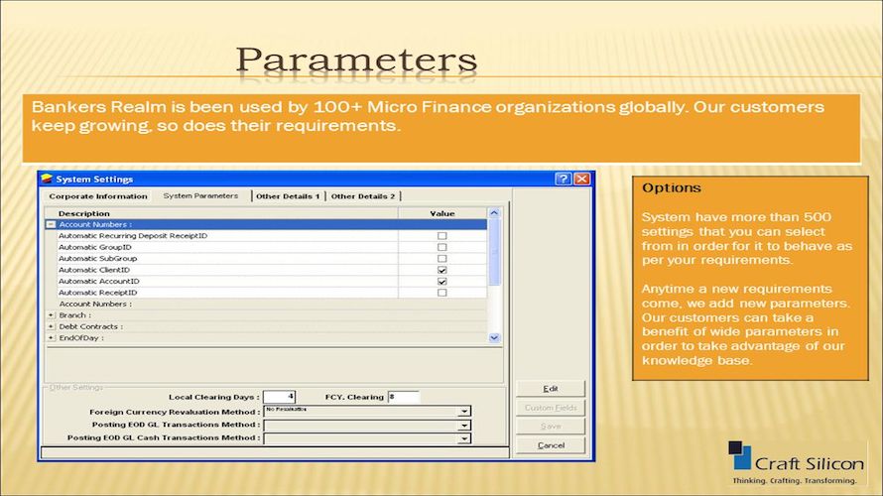Image resolution: width=883 pixels, height=496 pixels.
Task: Uncheck Automatic ClientID checkbox
Action: (442, 270)
